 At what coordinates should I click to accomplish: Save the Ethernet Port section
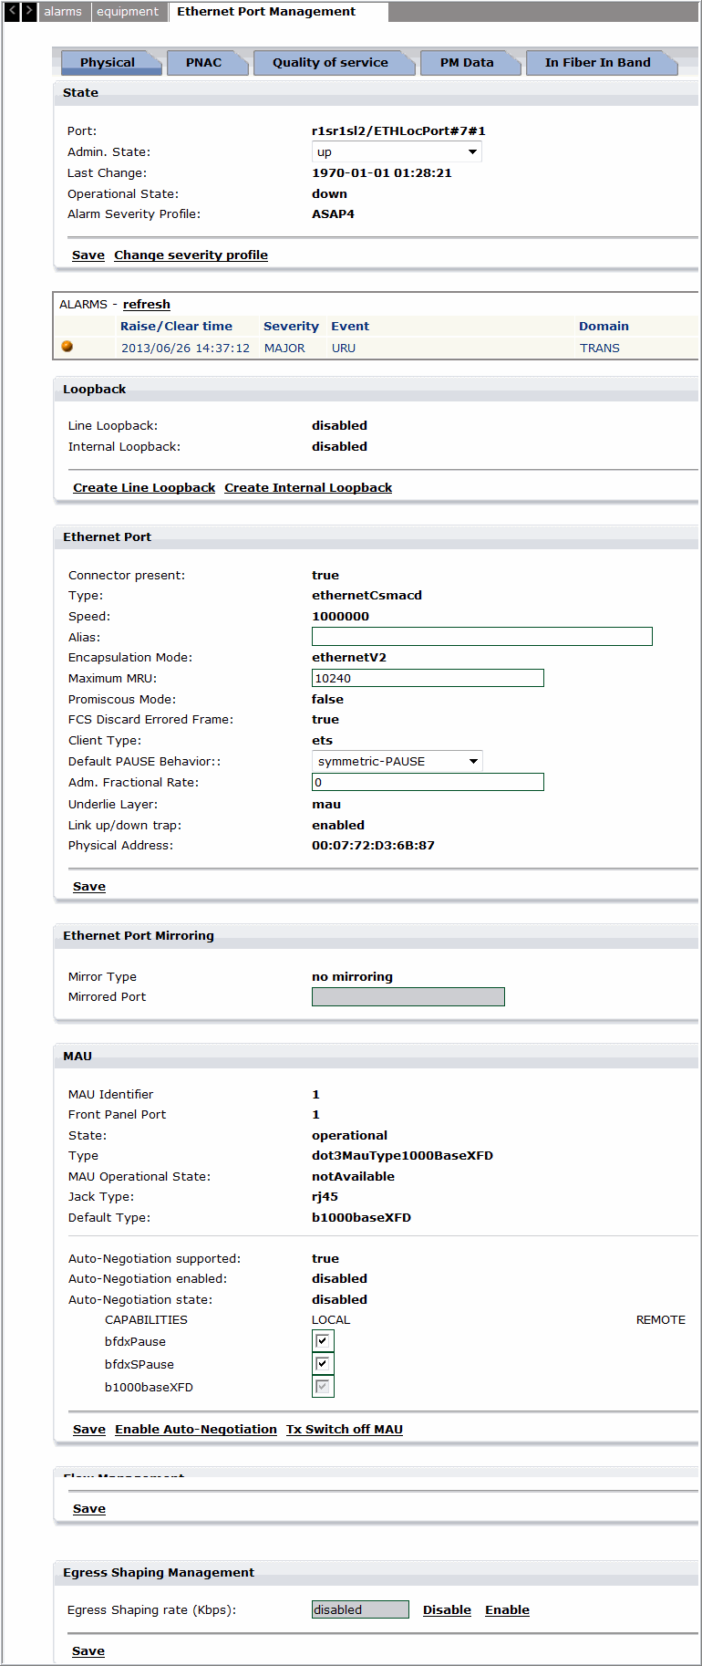(89, 887)
